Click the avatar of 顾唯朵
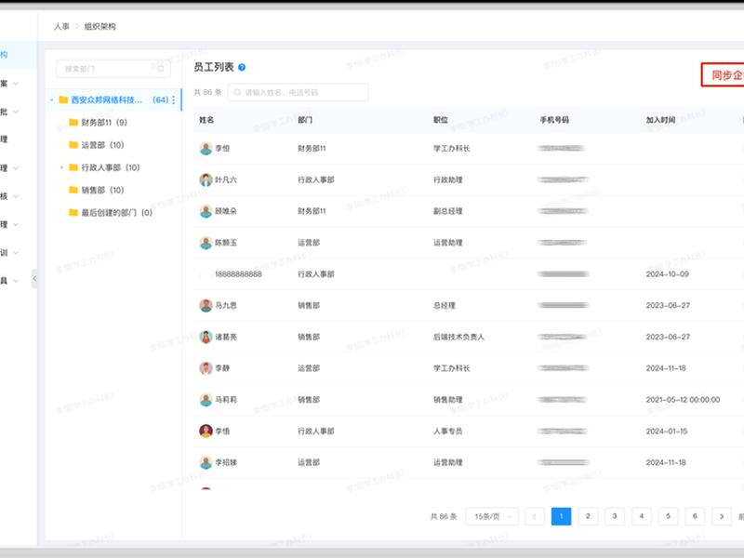Viewport: 744px width, 558px height. coord(206,211)
